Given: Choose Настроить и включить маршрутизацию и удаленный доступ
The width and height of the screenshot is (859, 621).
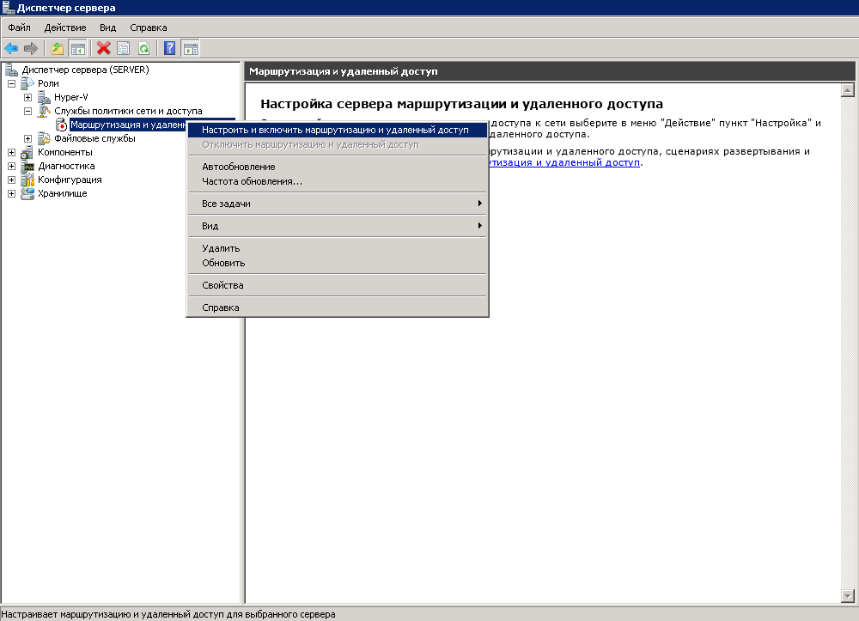Looking at the screenshot, I should (338, 130).
